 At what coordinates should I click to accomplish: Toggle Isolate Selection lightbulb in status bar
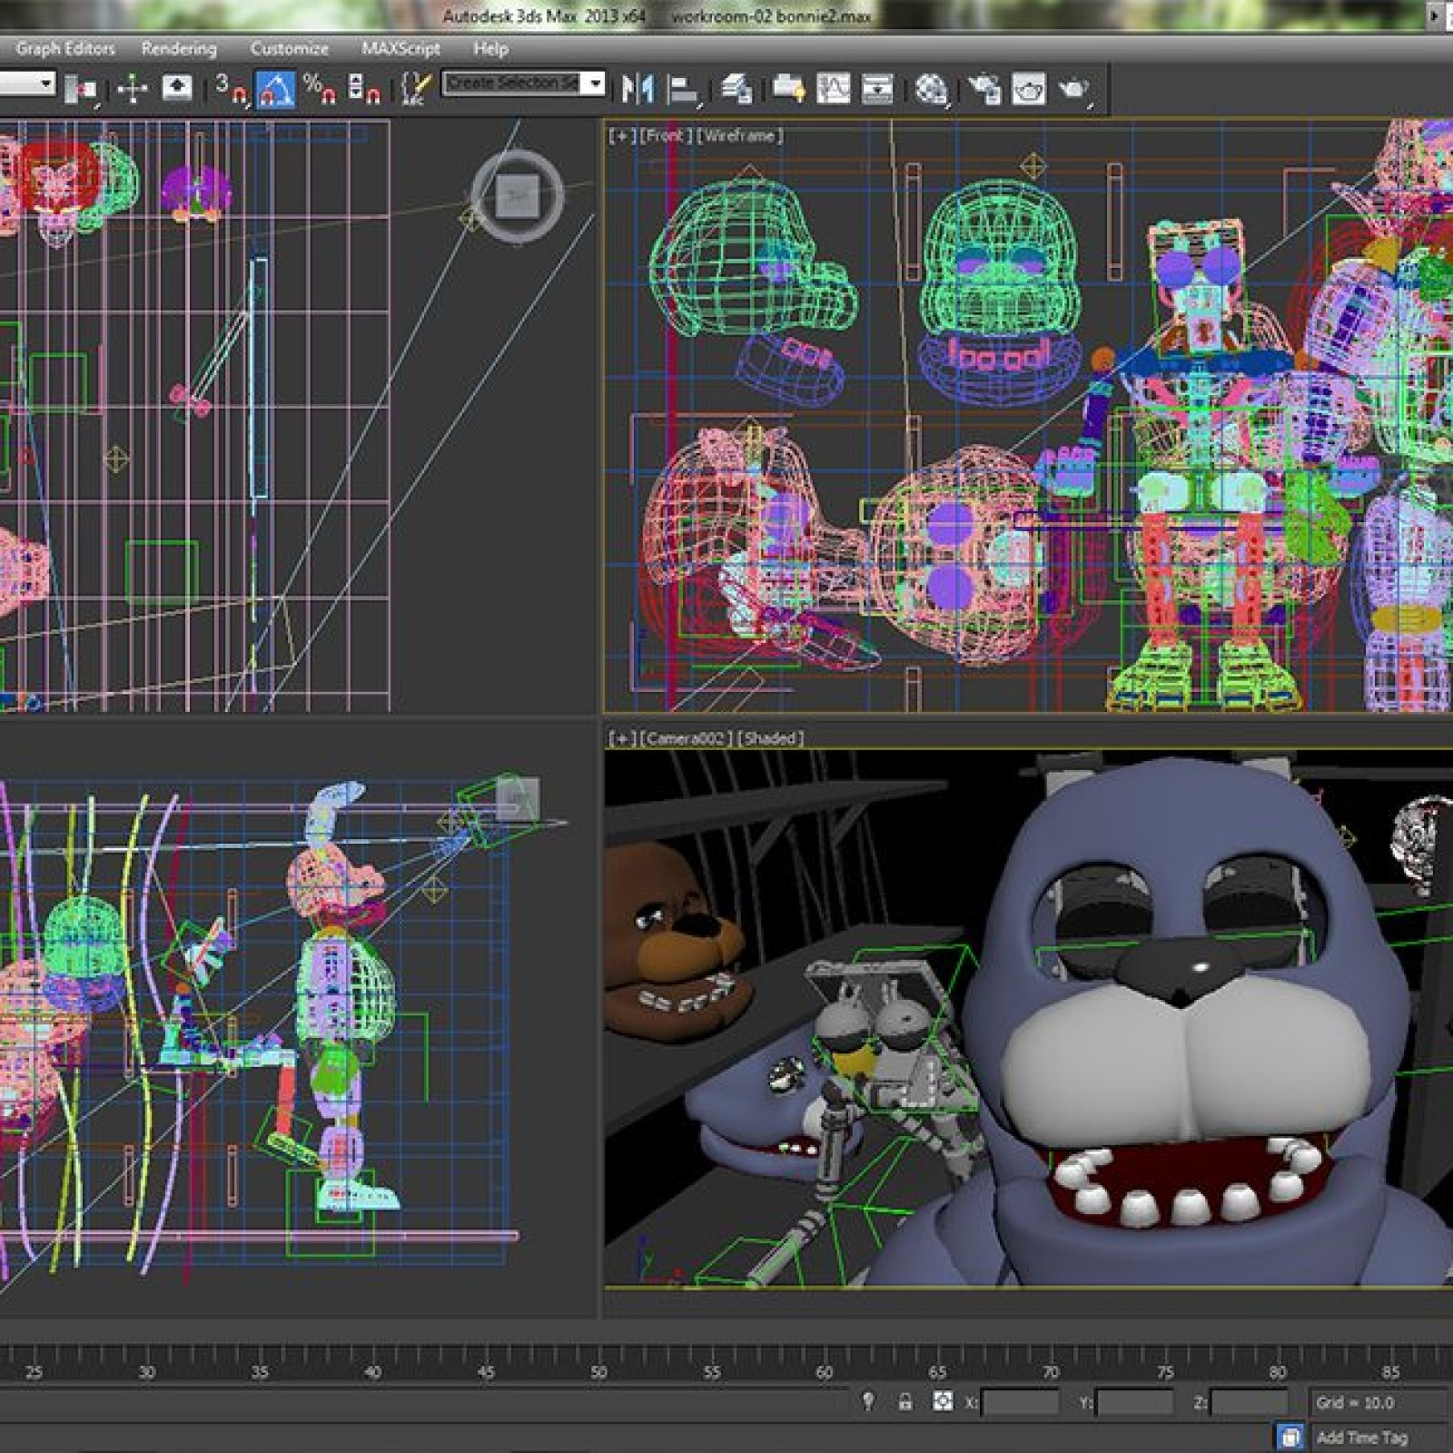click(x=868, y=1401)
